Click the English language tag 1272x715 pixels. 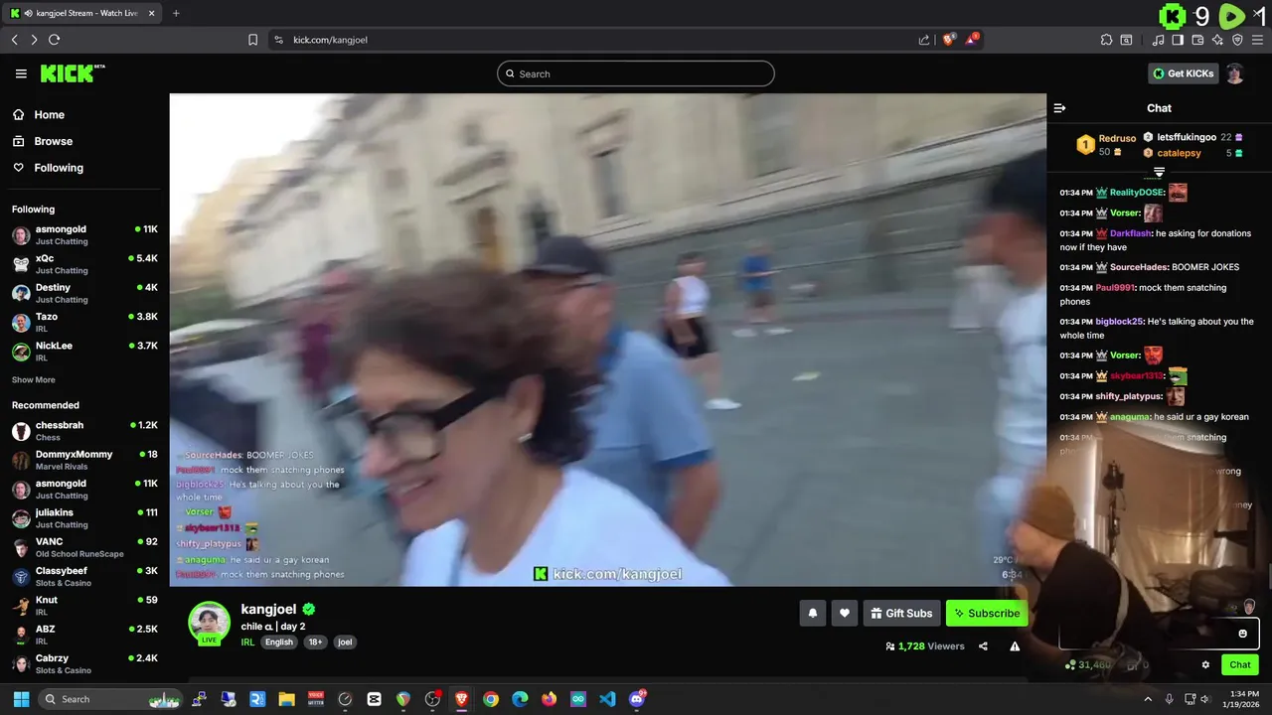tap(279, 643)
